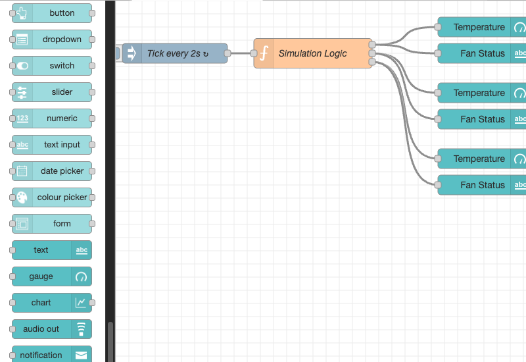Click the form node icon
The width and height of the screenshot is (526, 362).
tap(22, 224)
